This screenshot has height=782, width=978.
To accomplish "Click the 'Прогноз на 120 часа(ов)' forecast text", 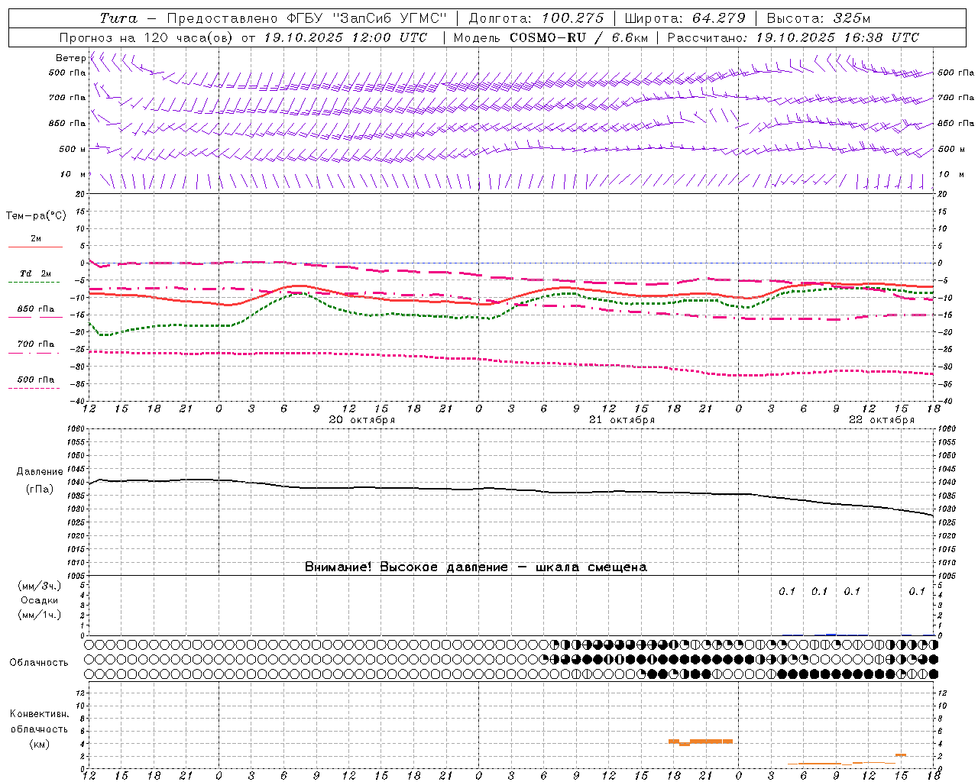I will (147, 37).
